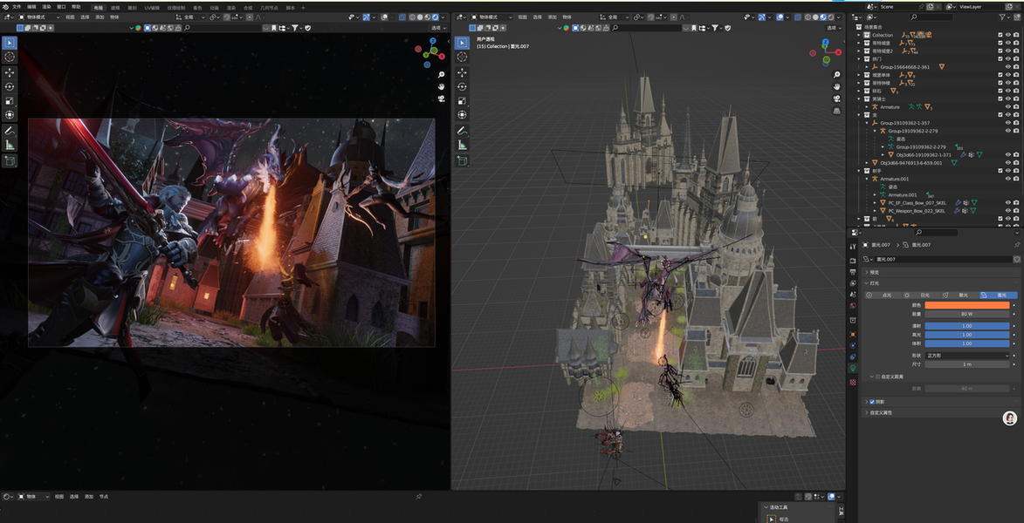Open the 文件 menu
Viewport: 1024px width, 523px height.
tap(17, 6)
